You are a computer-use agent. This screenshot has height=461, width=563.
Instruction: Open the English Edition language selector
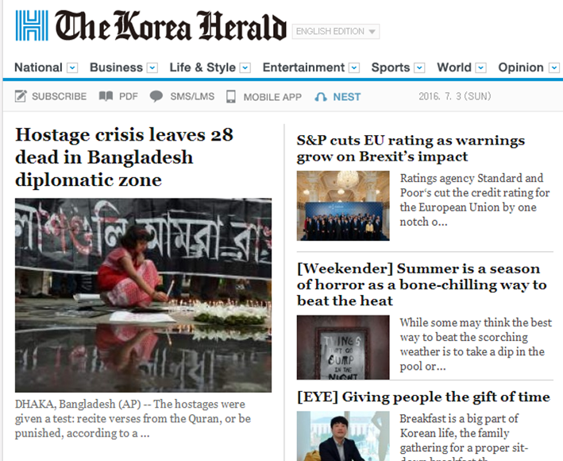[336, 31]
